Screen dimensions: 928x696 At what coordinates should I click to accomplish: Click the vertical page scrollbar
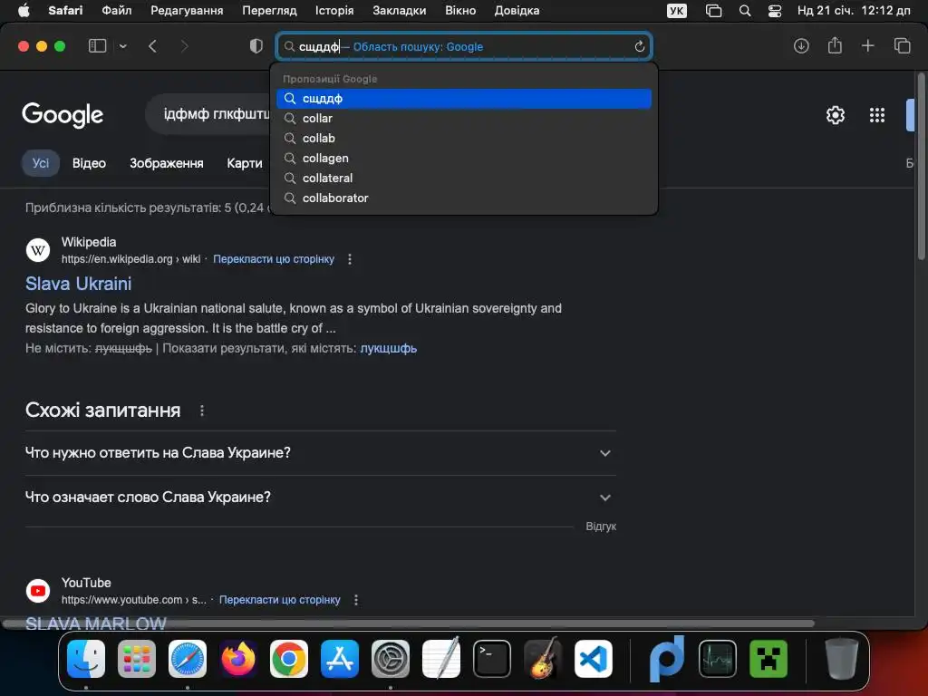coord(921,166)
